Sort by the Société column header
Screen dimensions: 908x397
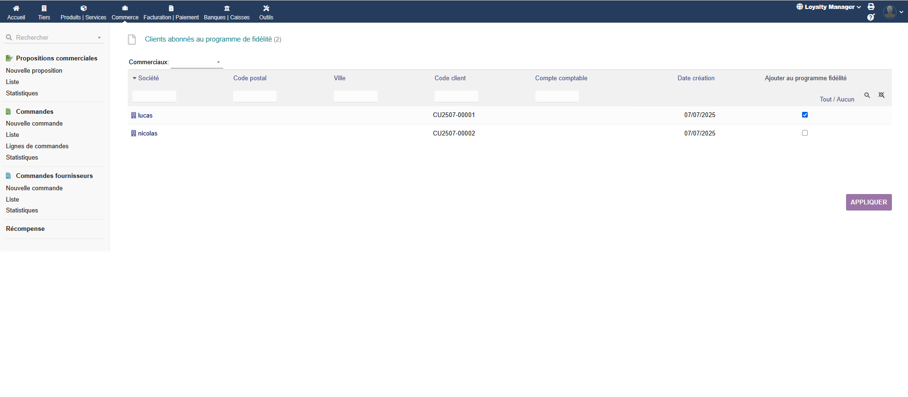coord(148,78)
